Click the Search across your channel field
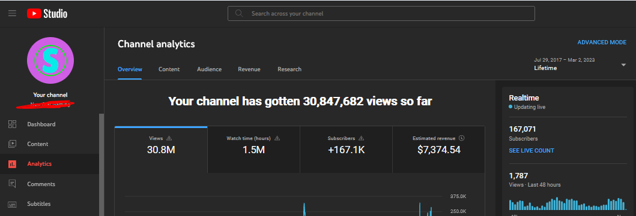The image size is (636, 216). (381, 13)
